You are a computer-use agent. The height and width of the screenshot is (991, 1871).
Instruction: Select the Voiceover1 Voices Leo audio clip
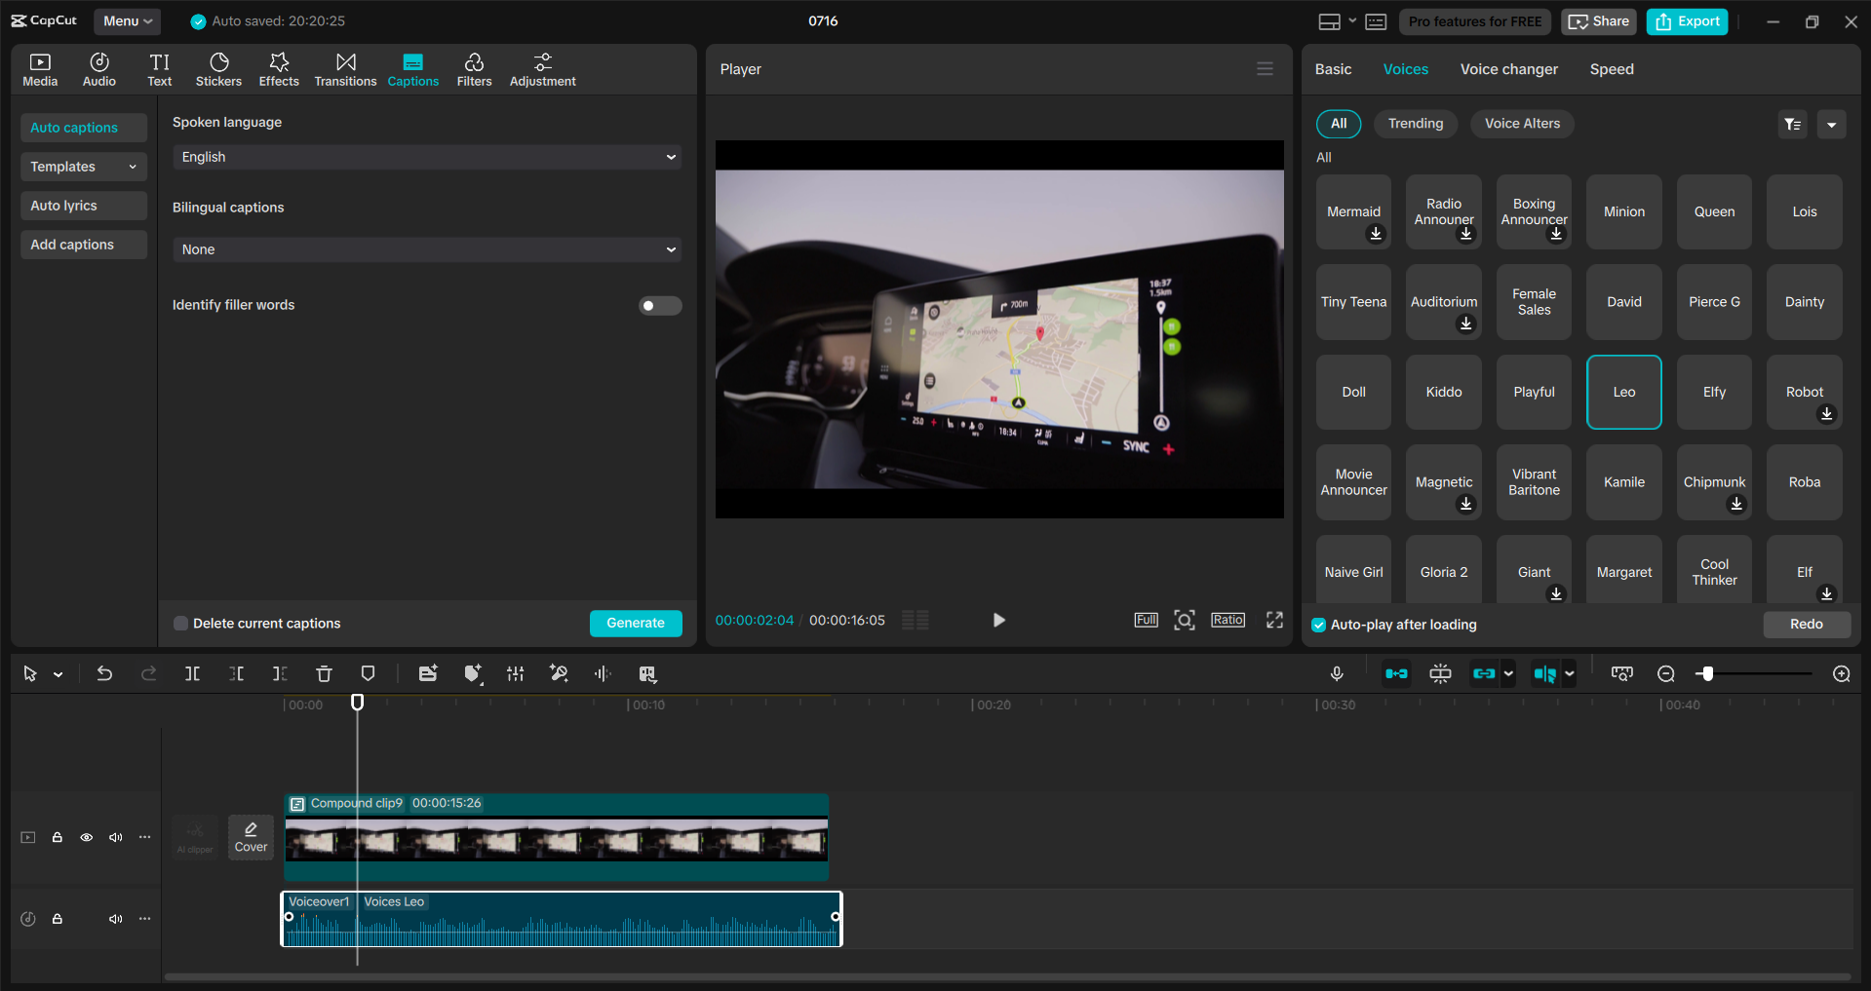point(561,919)
